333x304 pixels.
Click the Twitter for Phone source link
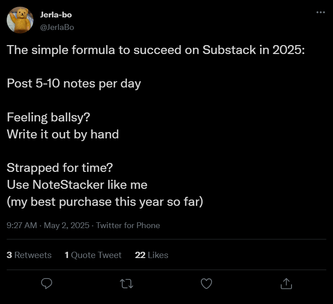[x=128, y=225]
